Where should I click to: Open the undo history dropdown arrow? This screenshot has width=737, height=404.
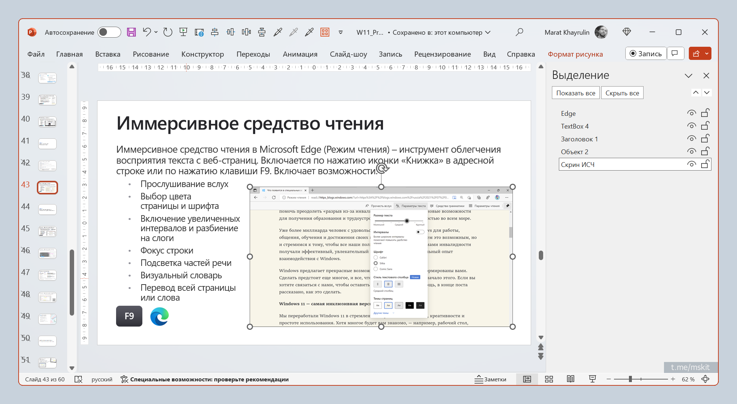click(x=156, y=32)
